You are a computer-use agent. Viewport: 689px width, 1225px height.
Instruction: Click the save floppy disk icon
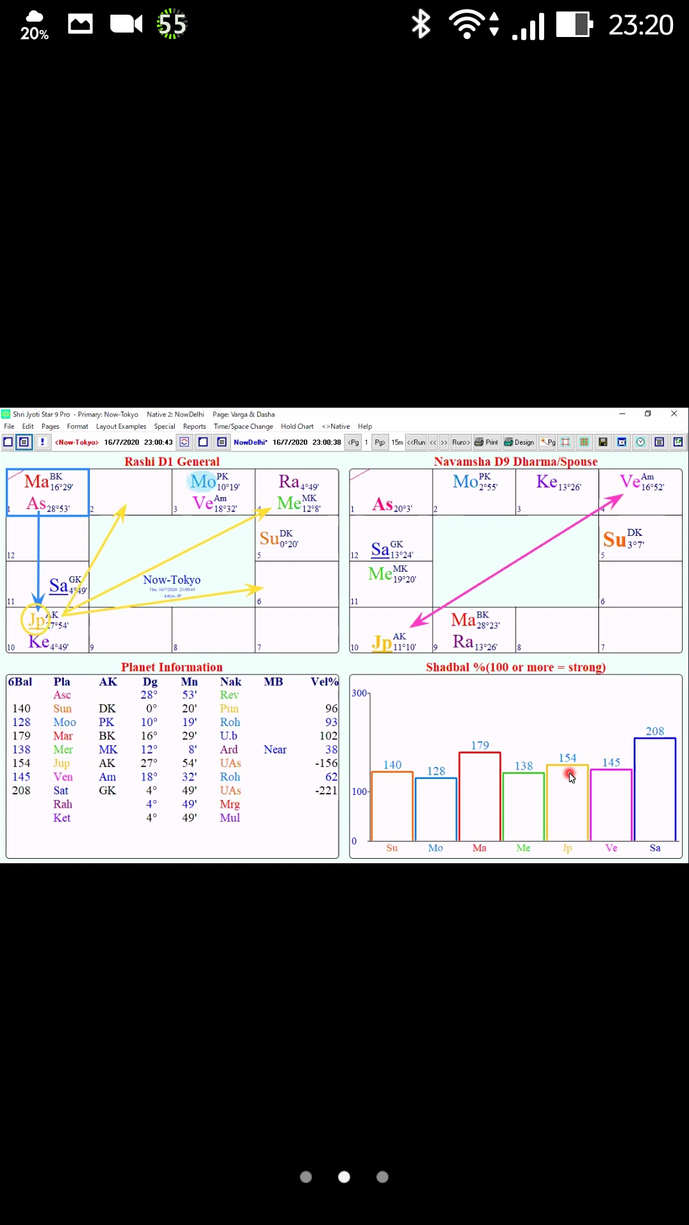603,442
